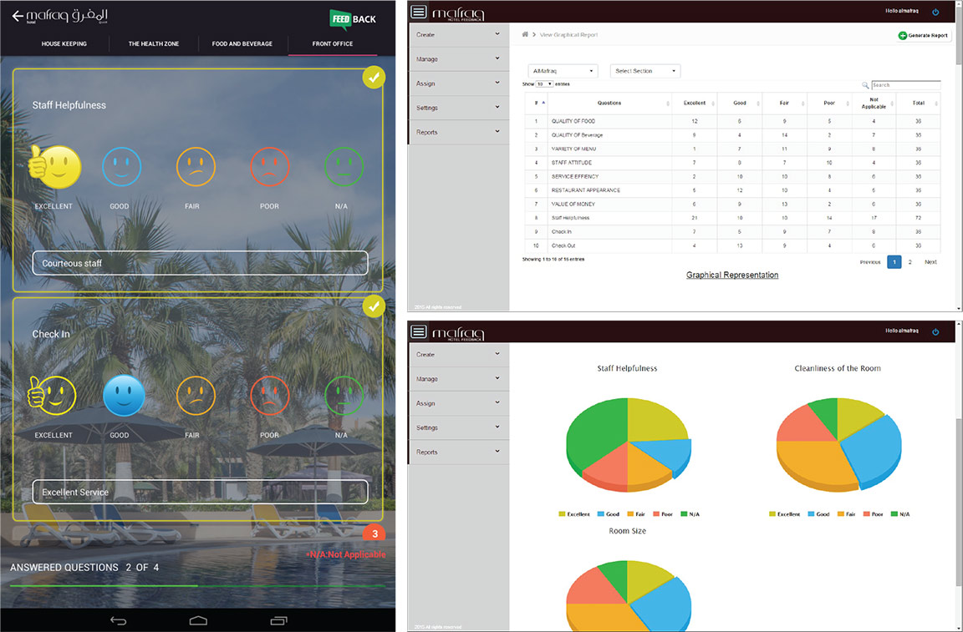Rate Check In as Poor

click(x=270, y=395)
